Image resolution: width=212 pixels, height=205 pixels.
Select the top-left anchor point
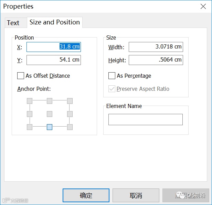[30, 101]
